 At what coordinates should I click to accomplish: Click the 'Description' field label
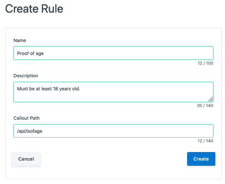click(x=26, y=76)
